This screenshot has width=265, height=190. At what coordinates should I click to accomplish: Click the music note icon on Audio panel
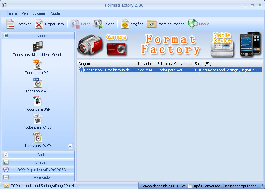(x=6, y=154)
